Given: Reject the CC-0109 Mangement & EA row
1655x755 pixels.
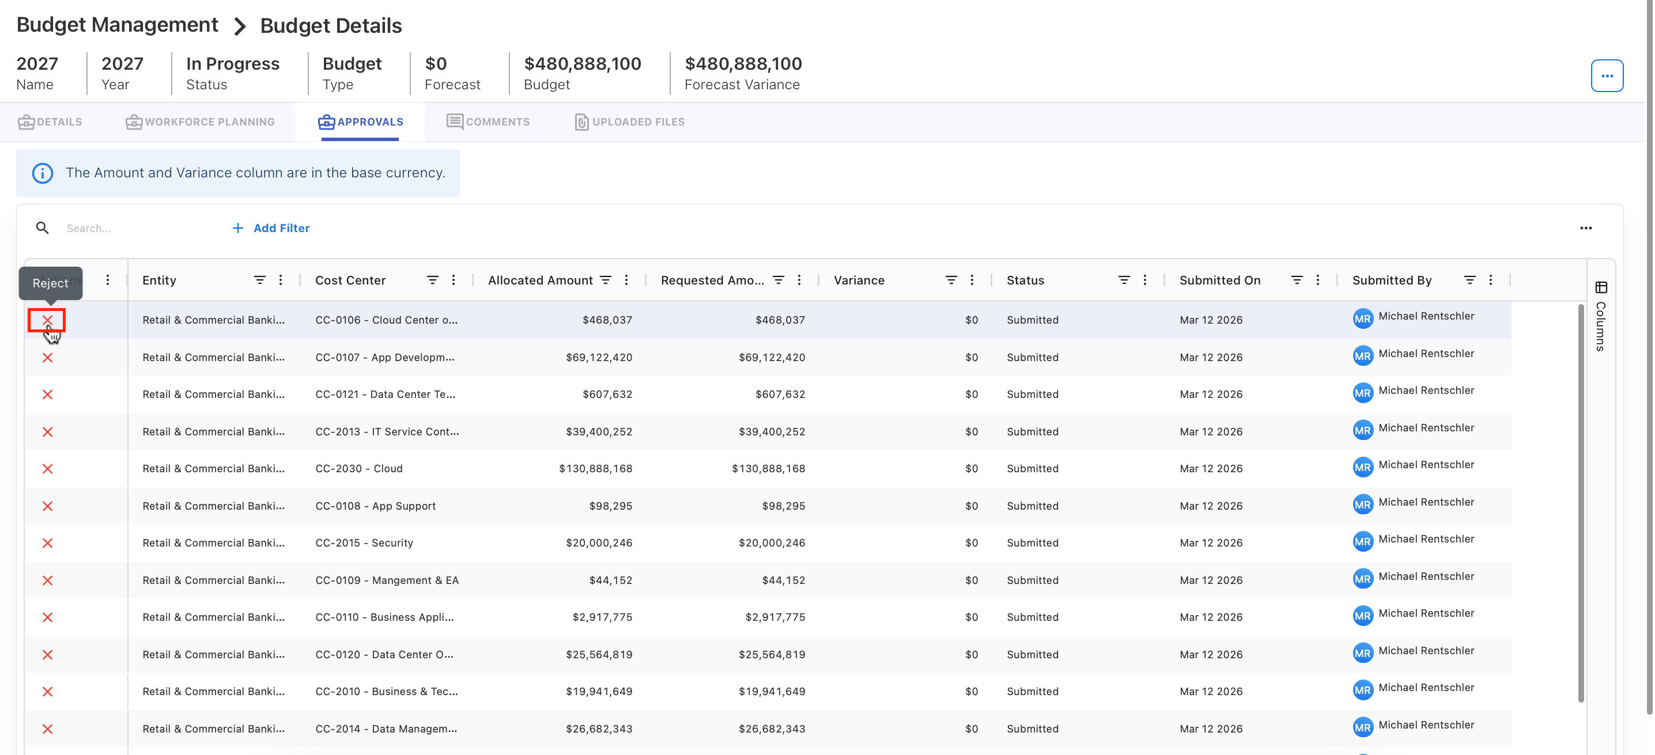Looking at the screenshot, I should click(47, 581).
